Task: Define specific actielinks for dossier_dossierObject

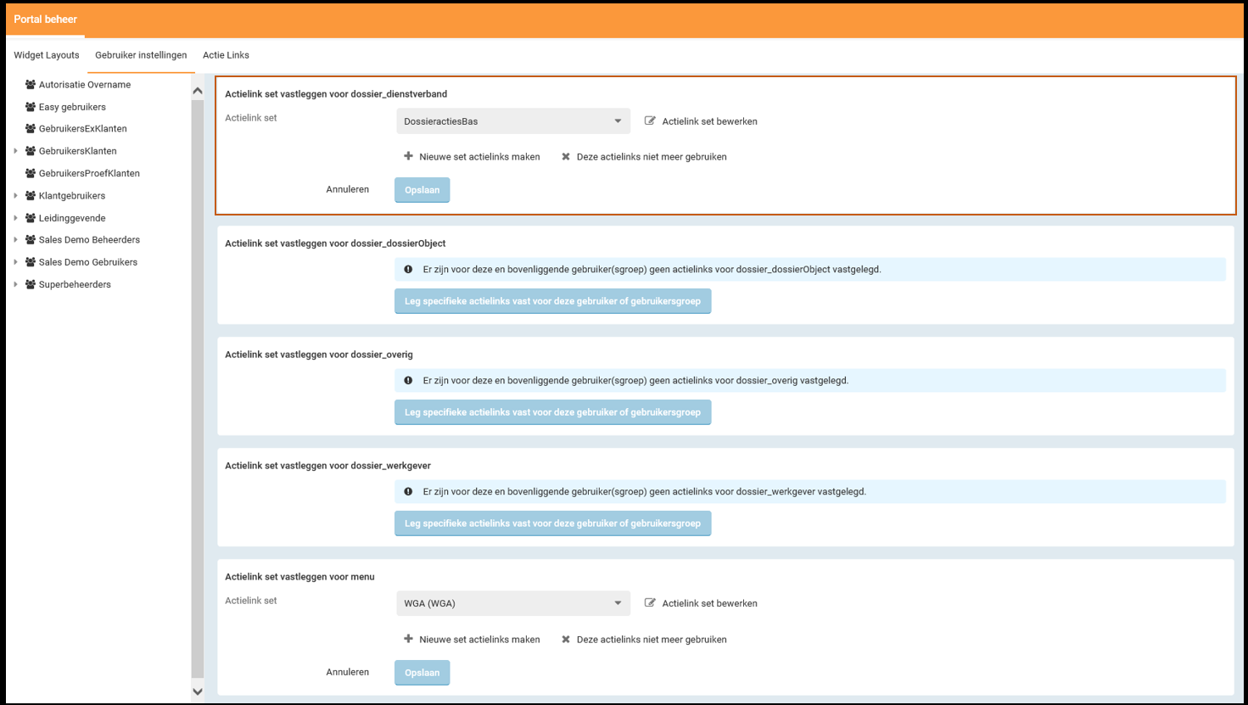Action: tap(552, 301)
